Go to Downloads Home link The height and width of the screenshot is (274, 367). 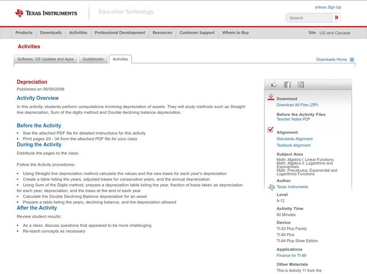click(331, 60)
